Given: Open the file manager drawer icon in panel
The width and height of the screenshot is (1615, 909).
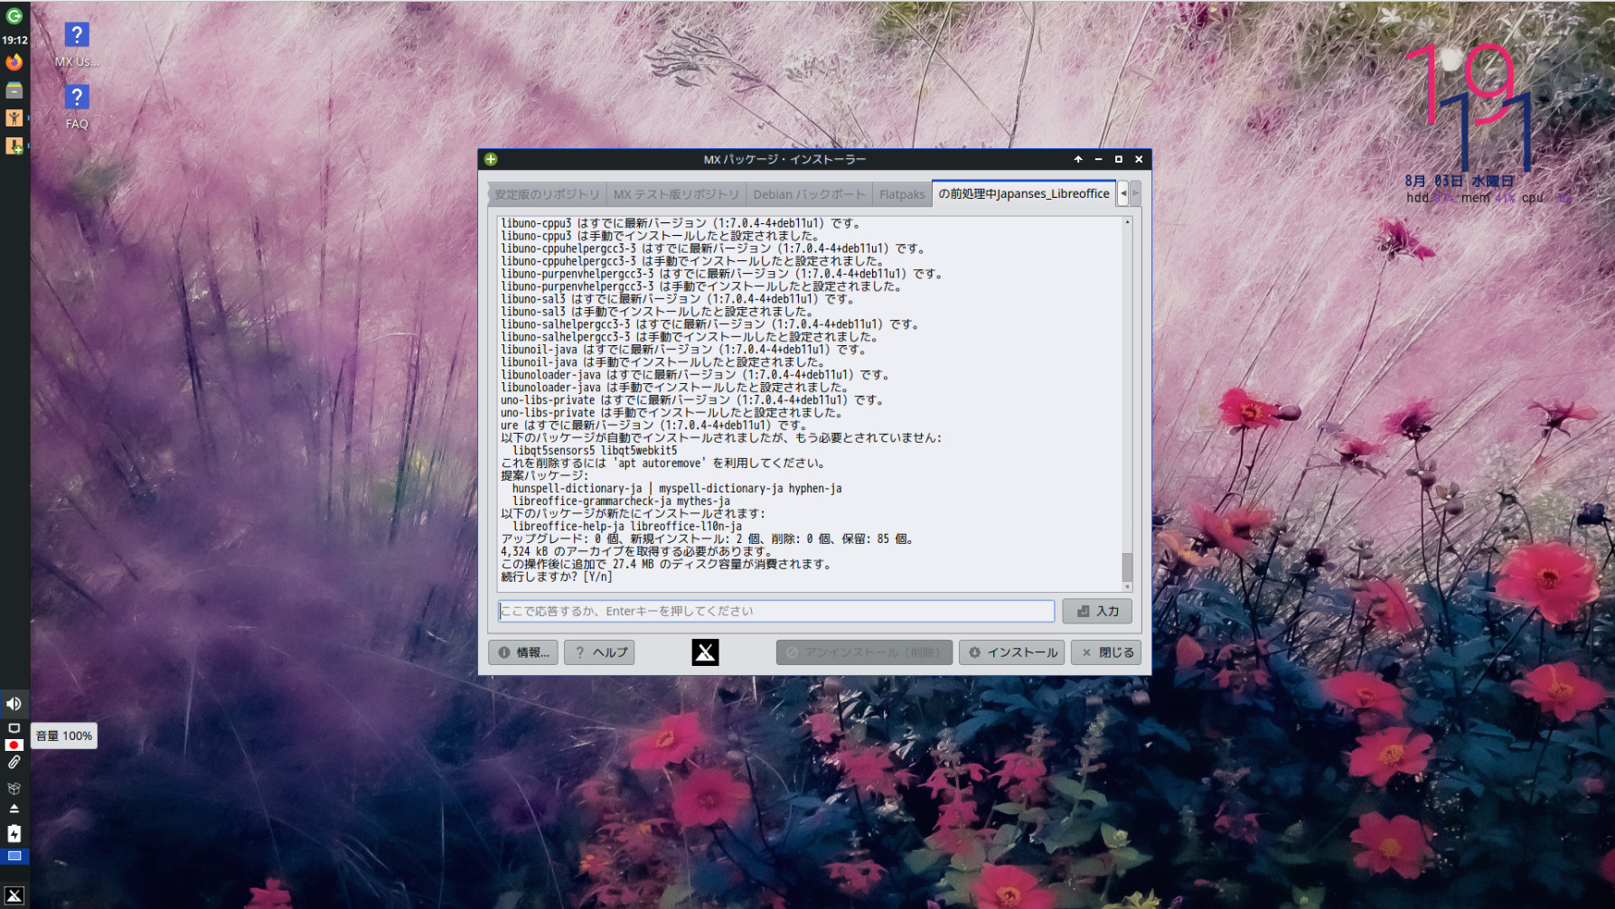Looking at the screenshot, I should (x=14, y=90).
